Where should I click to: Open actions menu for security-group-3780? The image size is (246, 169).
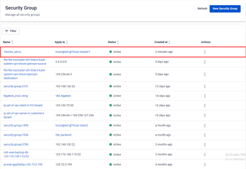pos(205,145)
